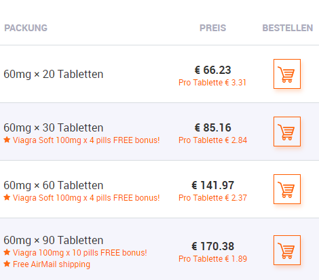Viewport: 319px width, 280px height.
Task: Click the PREIS column header
Action: pyautogui.click(x=212, y=28)
